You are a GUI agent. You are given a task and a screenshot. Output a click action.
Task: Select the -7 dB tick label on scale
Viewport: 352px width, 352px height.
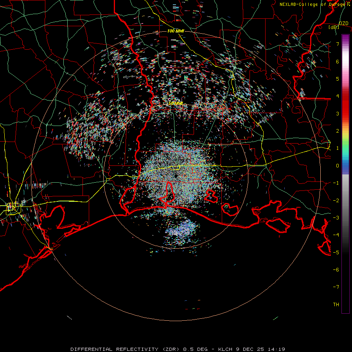(x=336, y=287)
